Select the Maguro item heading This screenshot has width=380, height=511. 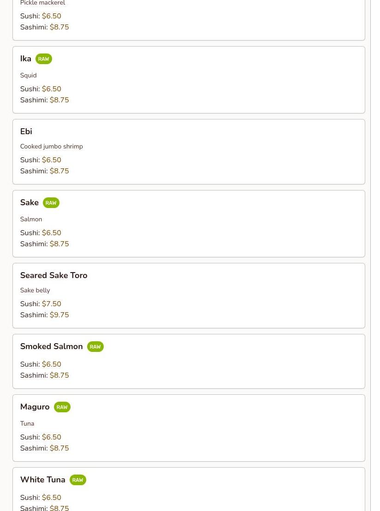[35, 407]
